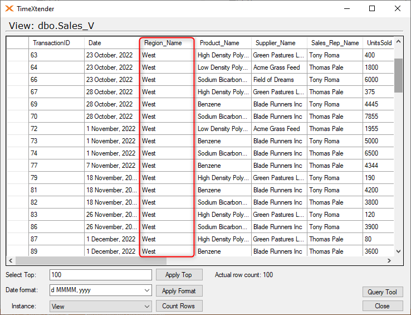Click the Count Rows button
This screenshot has width=411, height=315.
click(x=179, y=306)
